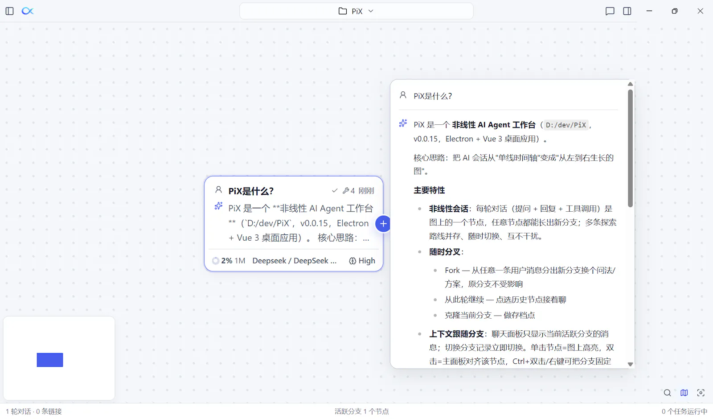
Task: Open the Deepseek / DeepSeek model selector
Action: coord(294,261)
